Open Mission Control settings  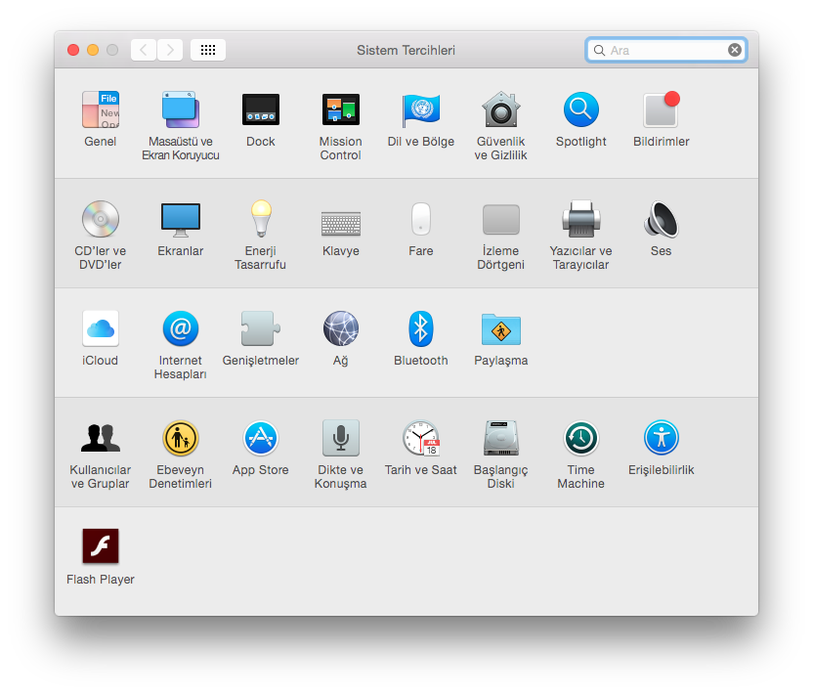340,109
